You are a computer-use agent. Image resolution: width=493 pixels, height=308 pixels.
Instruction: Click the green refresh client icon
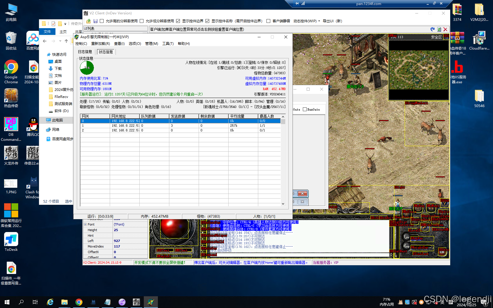(x=439, y=29)
